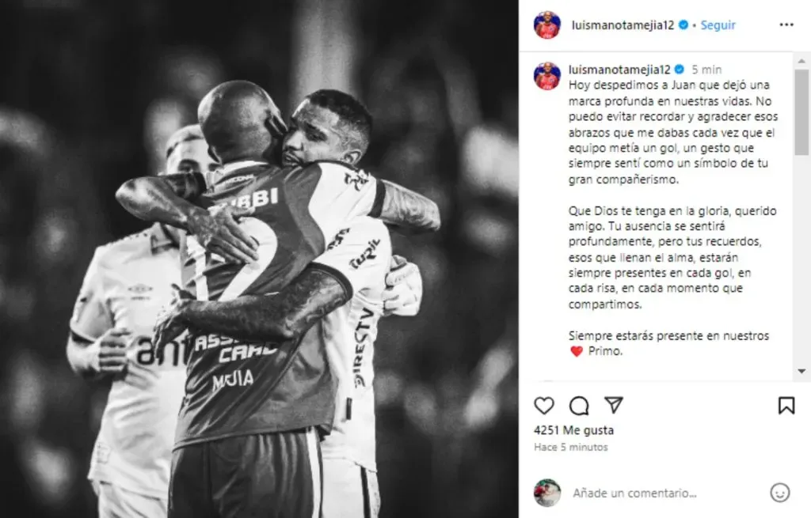View who liked via 4251 Me gusta
The height and width of the screenshot is (518, 811).
(573, 429)
